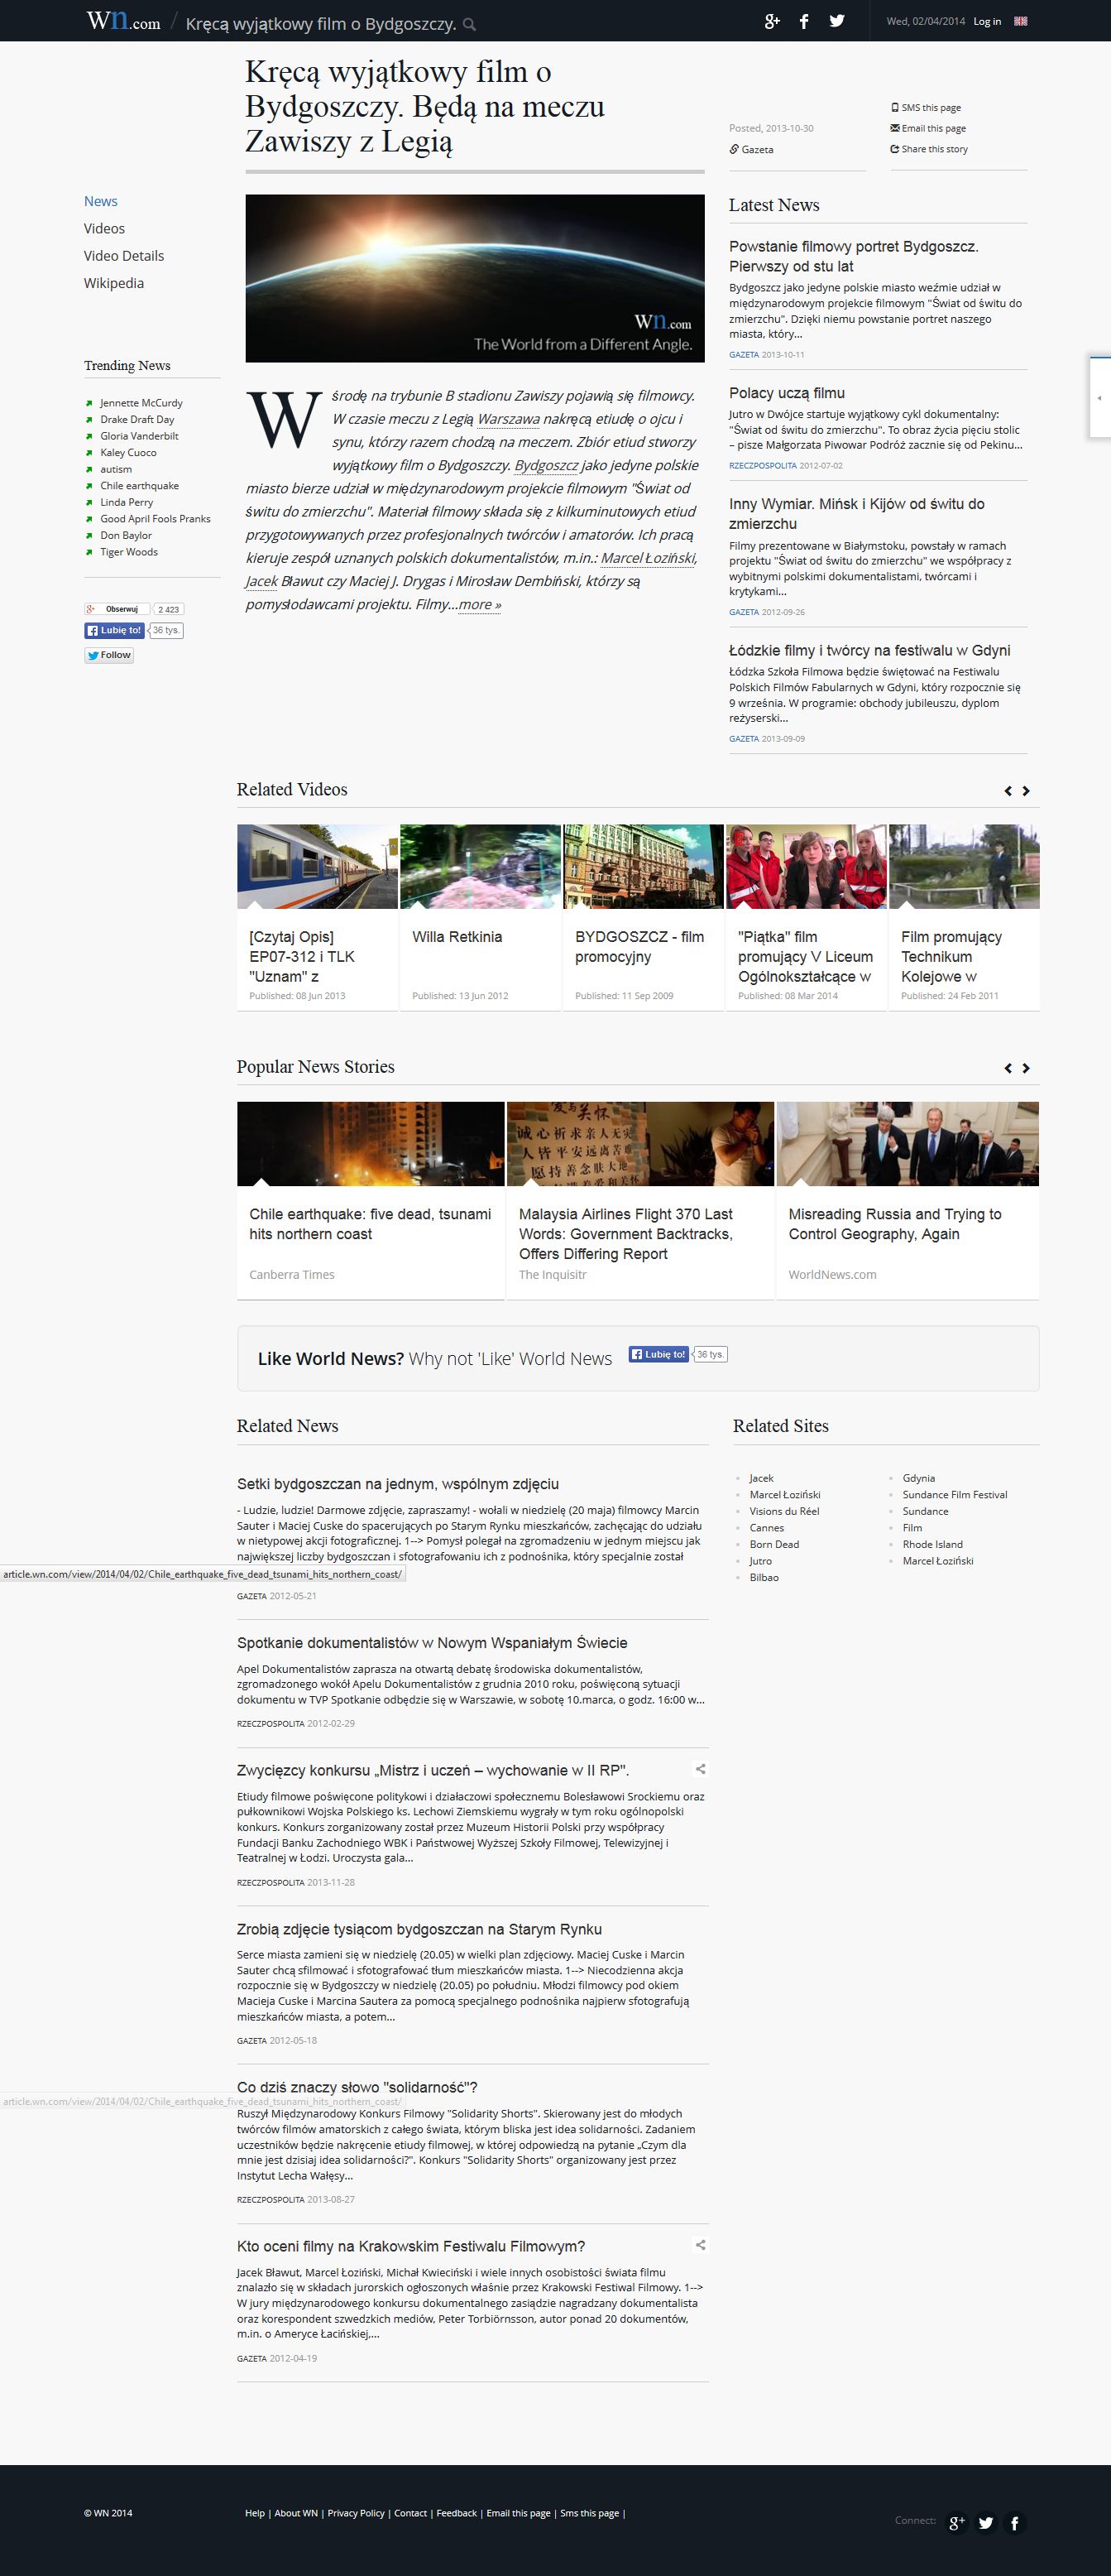This screenshot has width=1111, height=2576.
Task: Open Google Plus icon in header
Action: coord(771,21)
